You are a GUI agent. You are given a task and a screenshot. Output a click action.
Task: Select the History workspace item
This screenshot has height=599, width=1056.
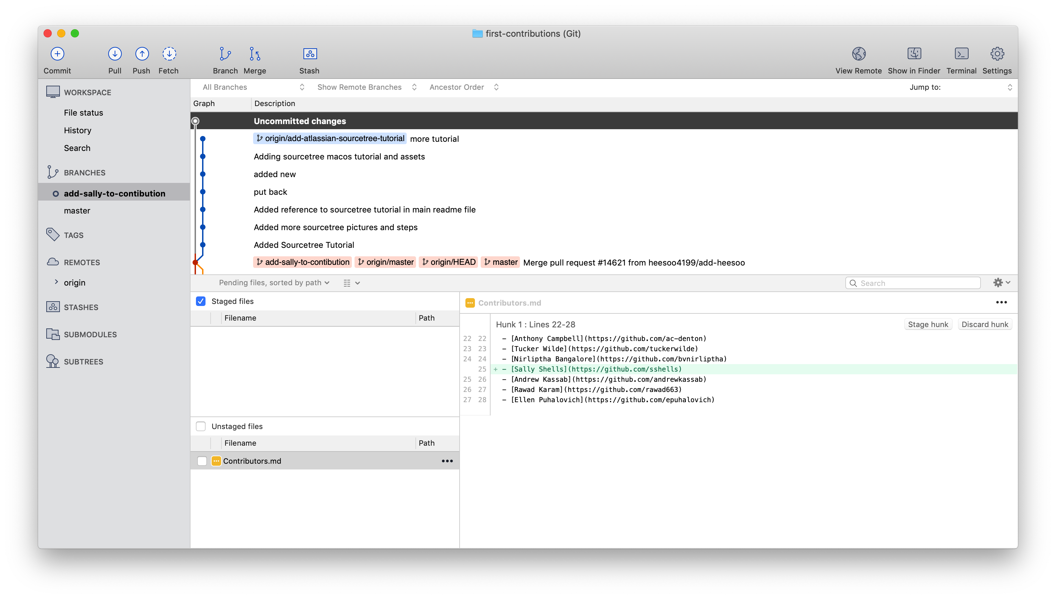tap(78, 130)
